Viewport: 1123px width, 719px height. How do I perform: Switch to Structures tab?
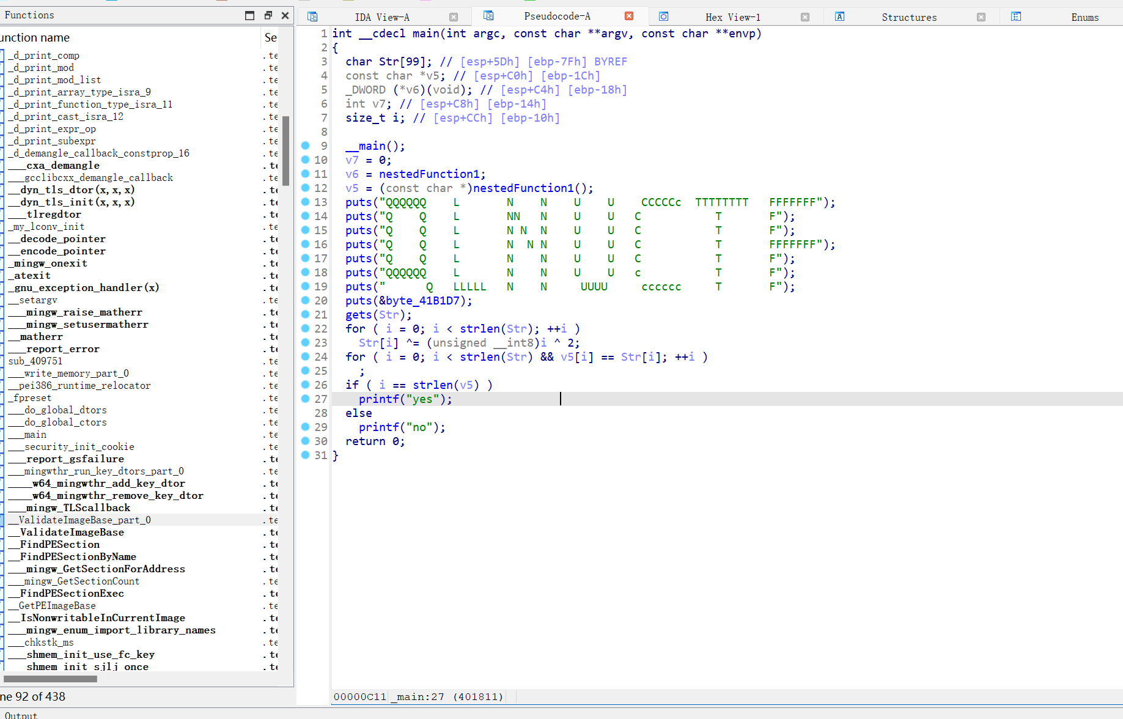[x=909, y=17]
